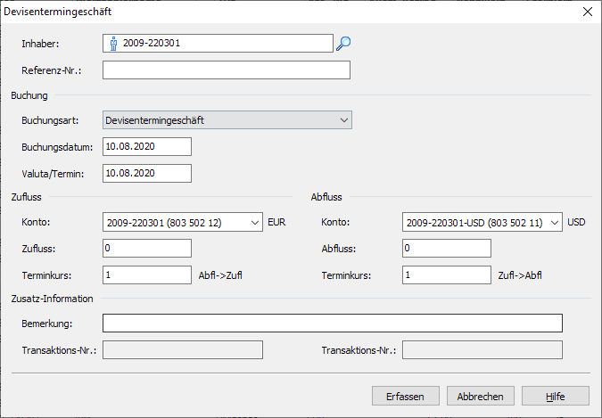Click the left Transaktions-Nr. field
This screenshot has width=602, height=418.
183,349
